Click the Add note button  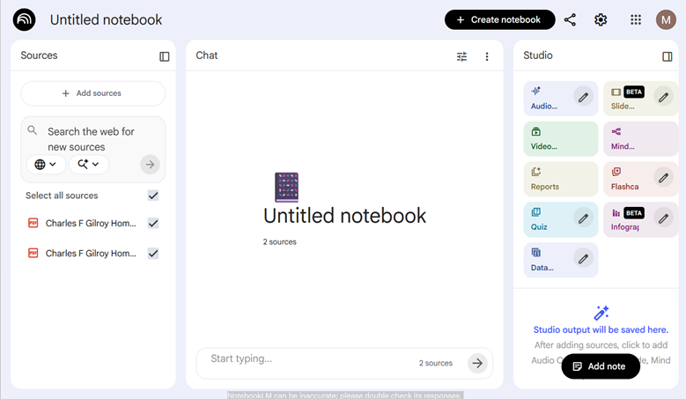(601, 366)
